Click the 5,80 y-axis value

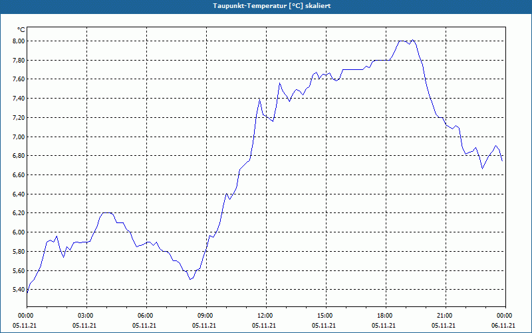[19, 252]
